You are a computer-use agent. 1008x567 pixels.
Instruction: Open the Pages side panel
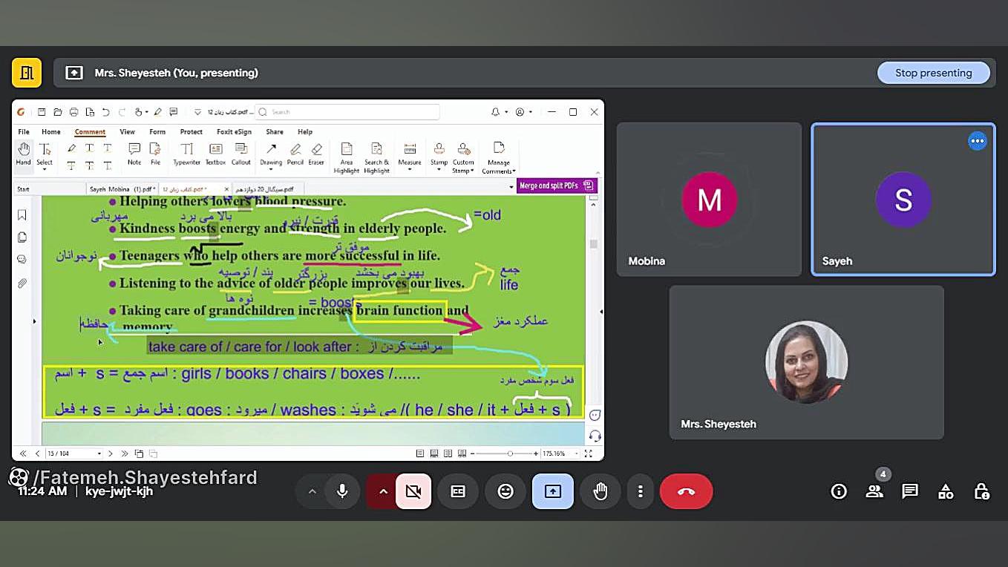click(22, 237)
